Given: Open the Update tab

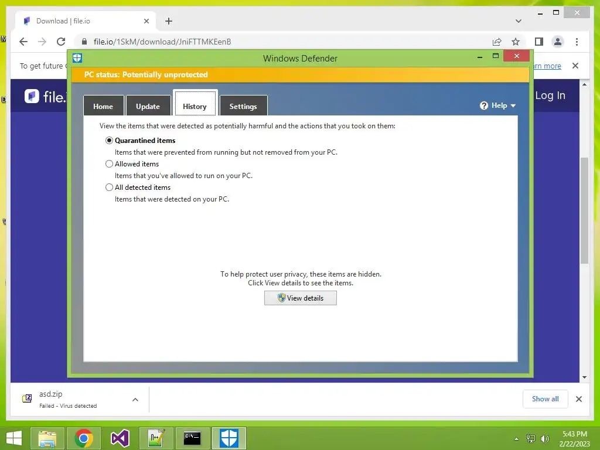Looking at the screenshot, I should click(x=148, y=106).
